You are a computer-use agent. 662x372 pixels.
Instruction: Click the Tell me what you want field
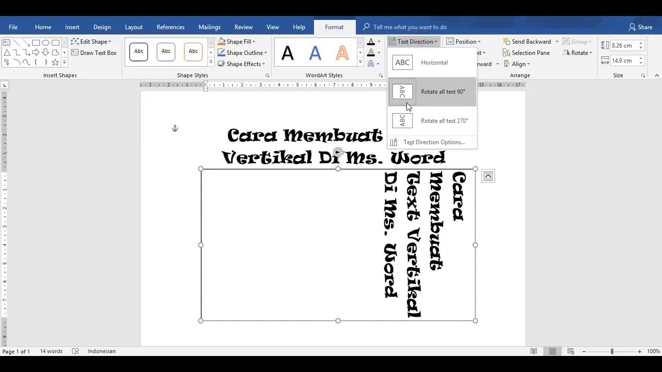410,27
